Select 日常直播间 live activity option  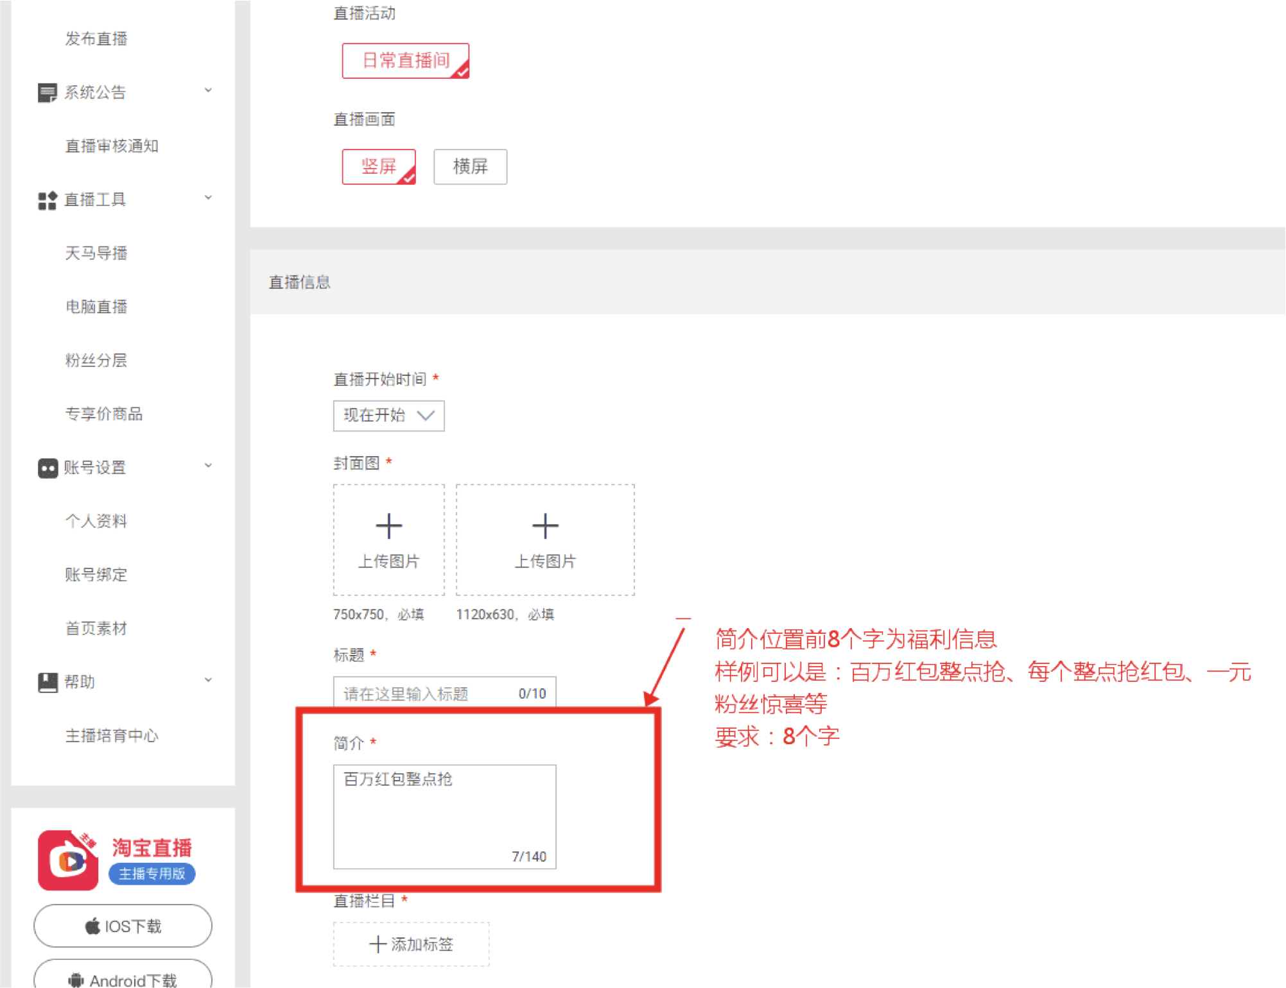coord(406,61)
